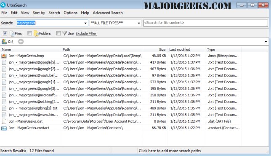
Task: Enable the Use Exclude Filter checkbox
Action: pos(58,33)
